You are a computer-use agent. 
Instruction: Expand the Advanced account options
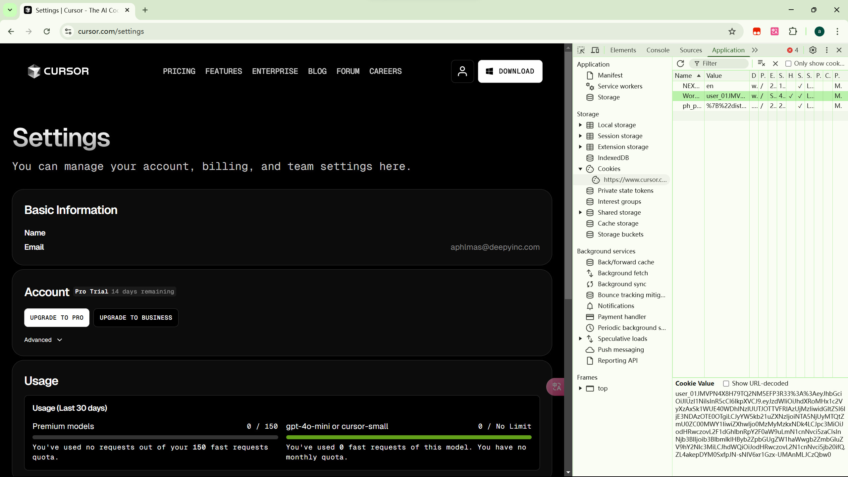point(43,340)
